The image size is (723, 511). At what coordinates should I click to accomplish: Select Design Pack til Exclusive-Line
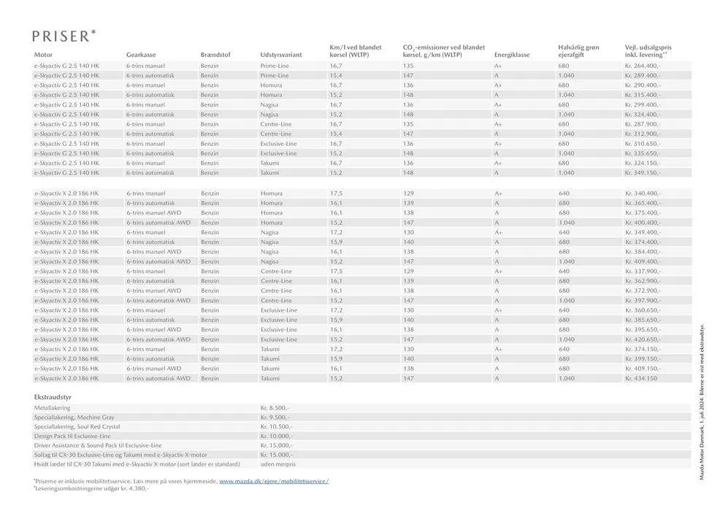[72, 436]
